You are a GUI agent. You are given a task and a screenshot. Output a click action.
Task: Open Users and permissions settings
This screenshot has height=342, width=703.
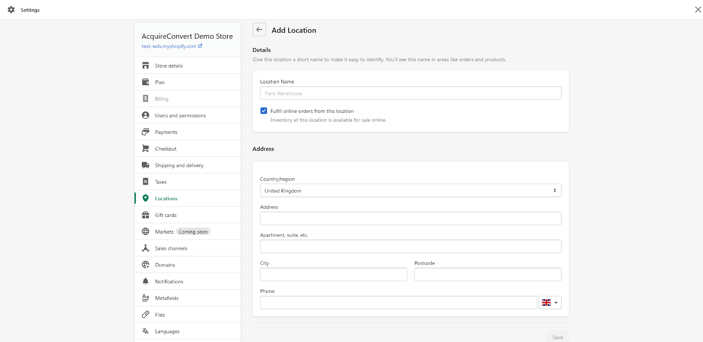pos(180,115)
